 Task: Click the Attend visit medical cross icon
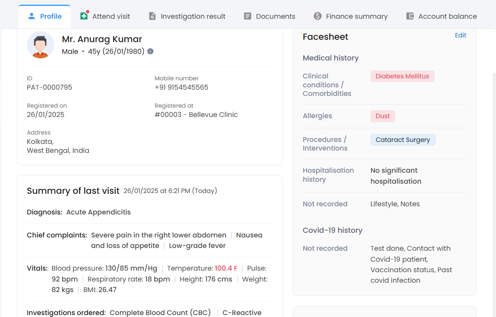(84, 16)
